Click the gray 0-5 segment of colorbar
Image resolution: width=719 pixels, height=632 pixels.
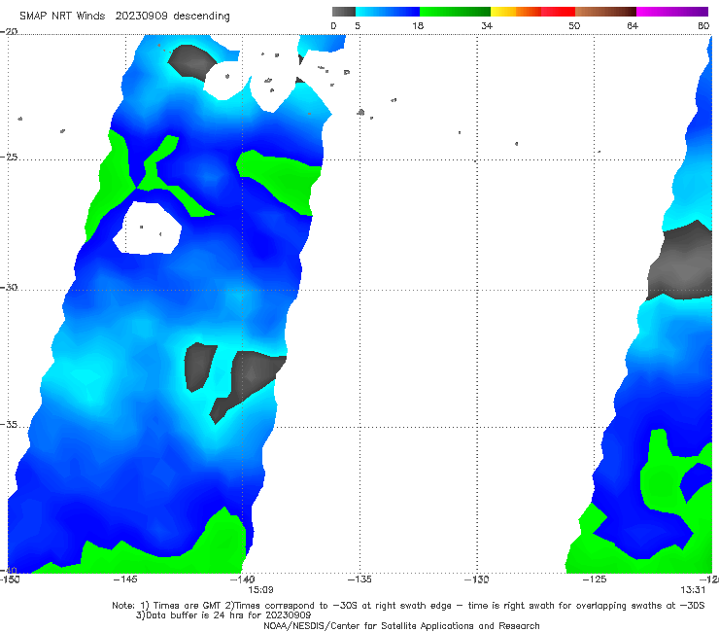(344, 12)
